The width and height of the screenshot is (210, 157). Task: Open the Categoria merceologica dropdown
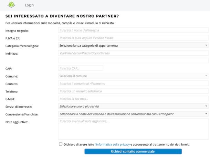point(133,45)
